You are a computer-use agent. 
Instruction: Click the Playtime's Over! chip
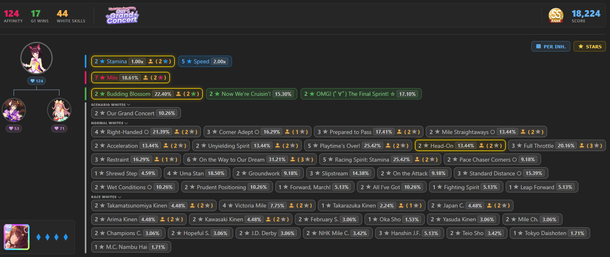click(358, 146)
